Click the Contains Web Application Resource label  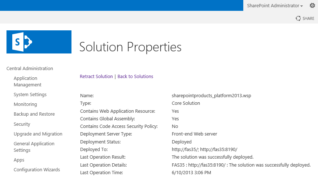[118, 111]
